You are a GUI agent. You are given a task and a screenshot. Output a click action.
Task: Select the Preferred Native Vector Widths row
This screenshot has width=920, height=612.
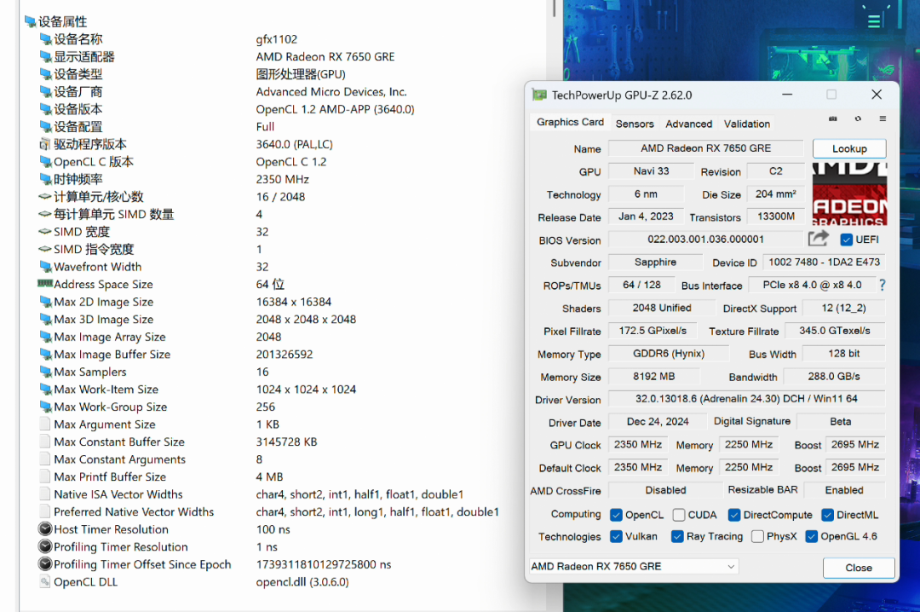click(x=282, y=512)
